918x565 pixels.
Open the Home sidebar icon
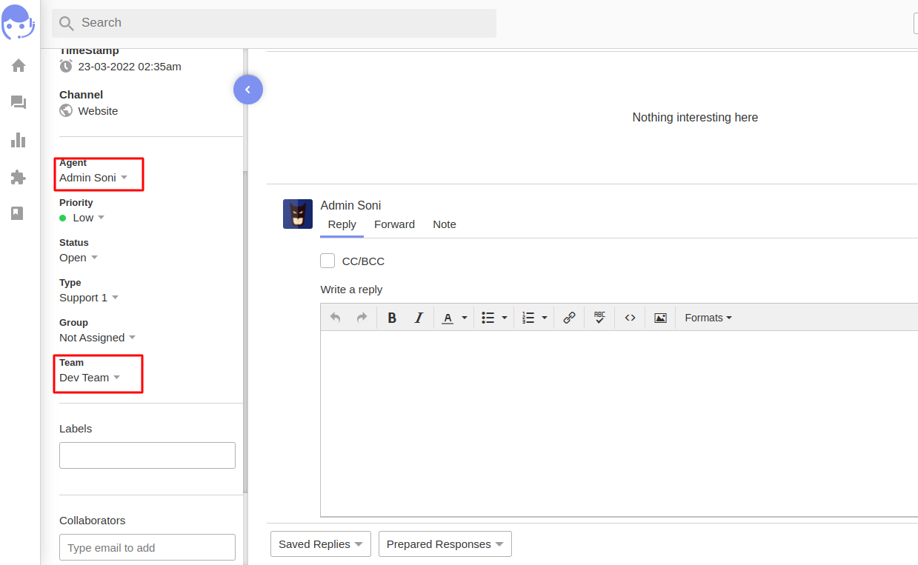pos(19,65)
